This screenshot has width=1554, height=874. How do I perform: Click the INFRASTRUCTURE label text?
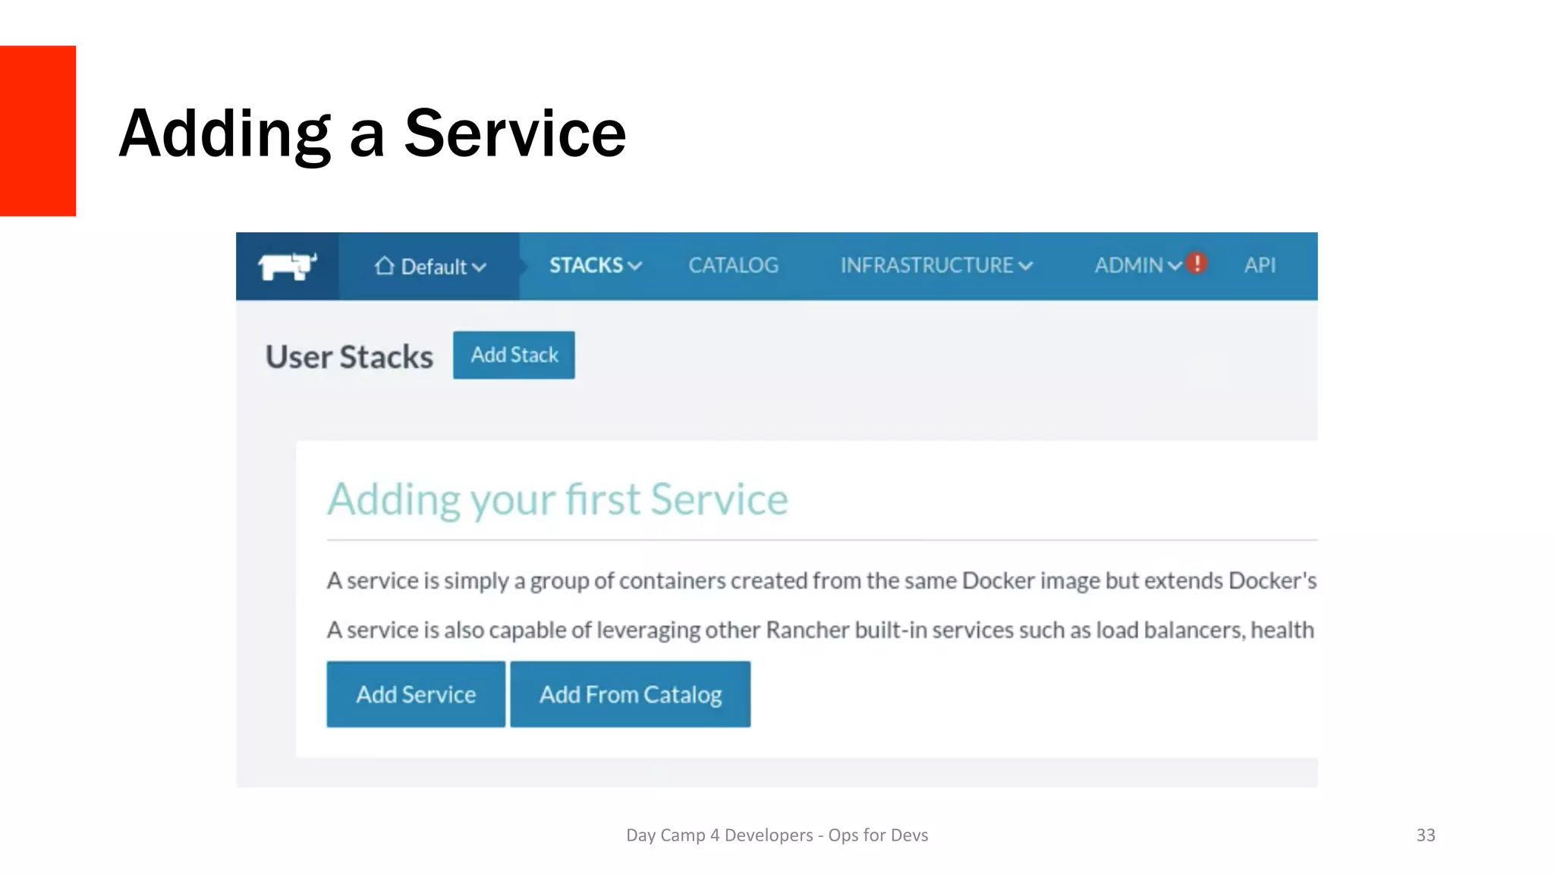926,266
